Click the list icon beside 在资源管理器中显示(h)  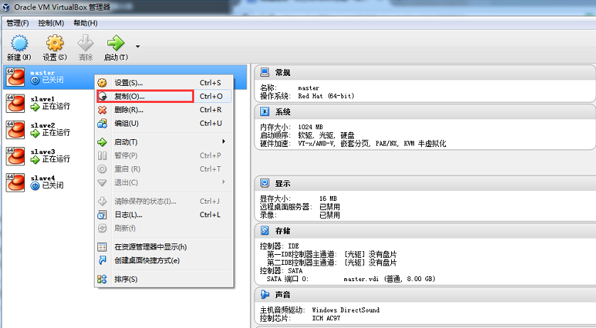click(102, 247)
